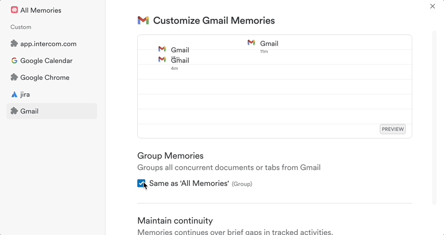Click the All Memories icon in sidebar
This screenshot has width=444, height=235.
click(14, 10)
